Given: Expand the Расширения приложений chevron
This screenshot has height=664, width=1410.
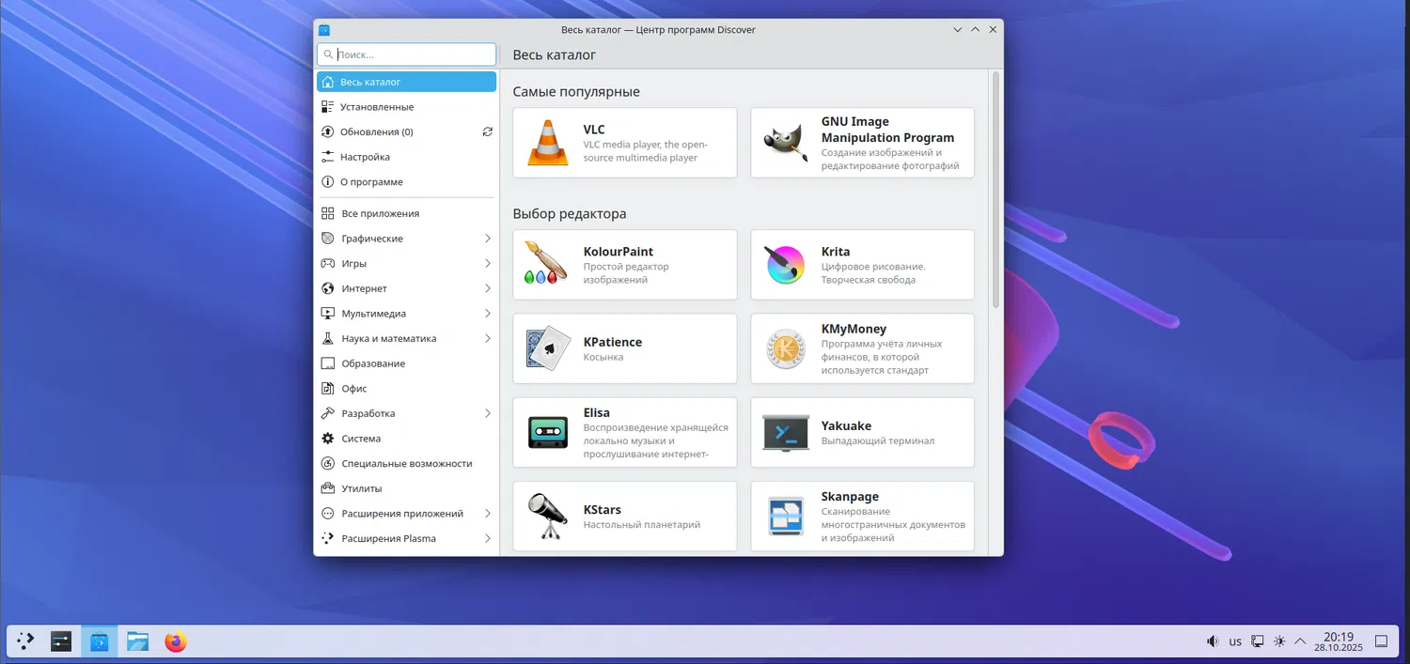Looking at the screenshot, I should 488,514.
